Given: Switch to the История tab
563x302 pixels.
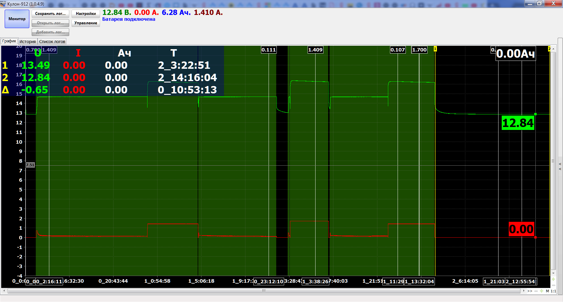Looking at the screenshot, I should coord(28,42).
